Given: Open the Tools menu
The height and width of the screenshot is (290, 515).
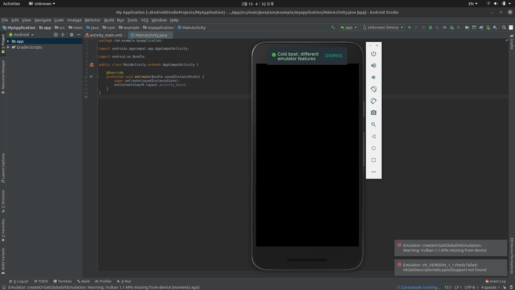Looking at the screenshot, I should click(132, 20).
